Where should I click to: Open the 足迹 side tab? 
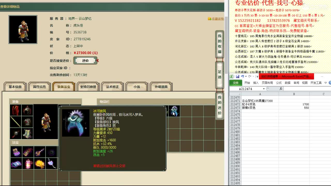click(x=220, y=74)
